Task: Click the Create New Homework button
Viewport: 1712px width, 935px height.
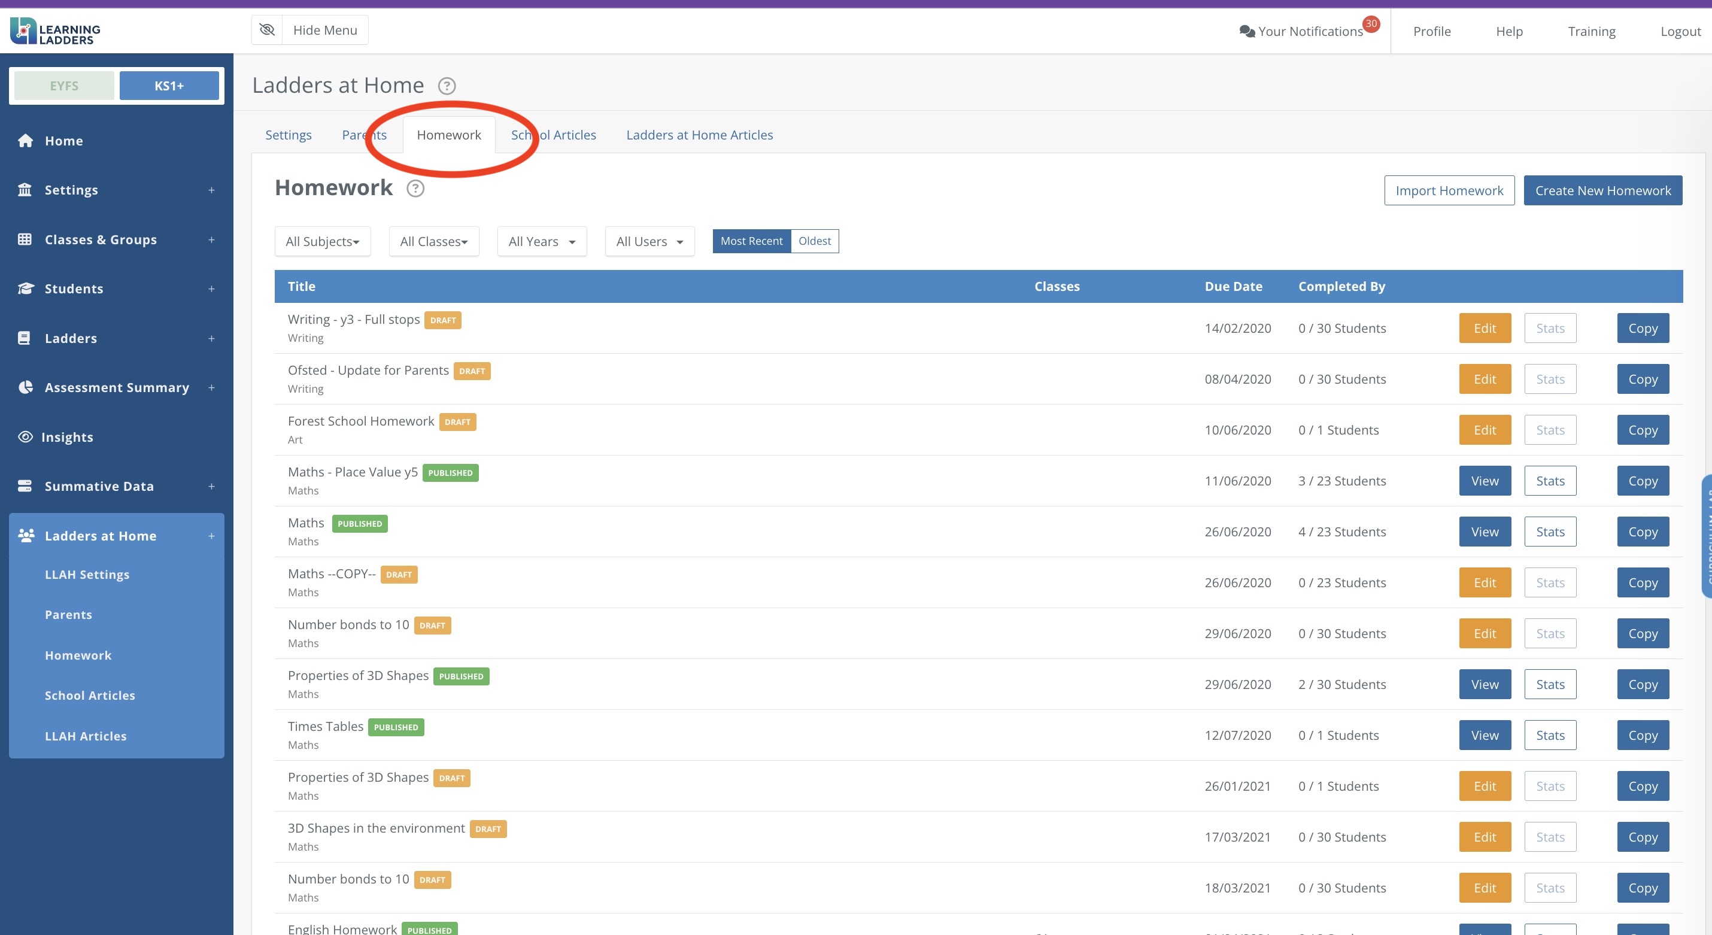Action: pos(1602,191)
